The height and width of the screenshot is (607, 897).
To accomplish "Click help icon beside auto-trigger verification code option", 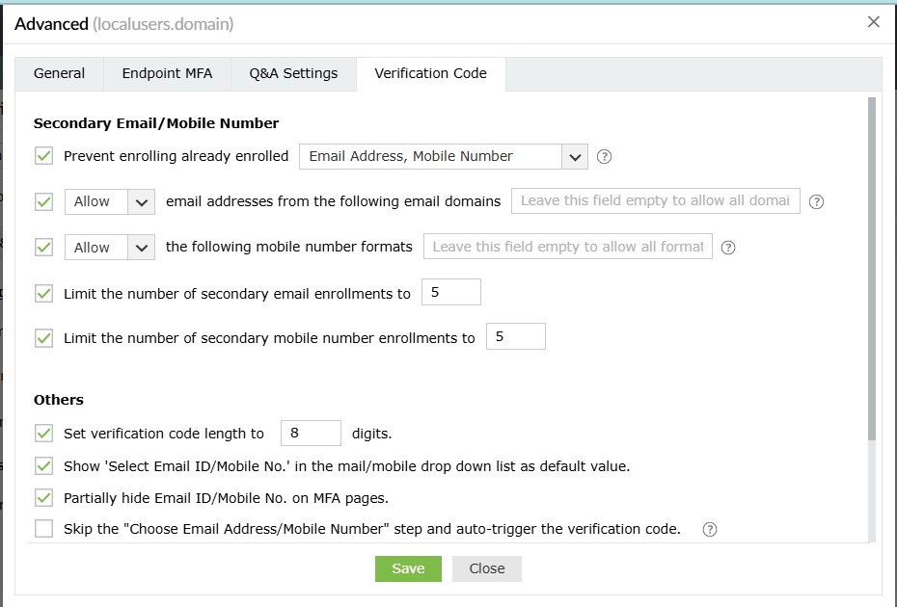I will 710,529.
